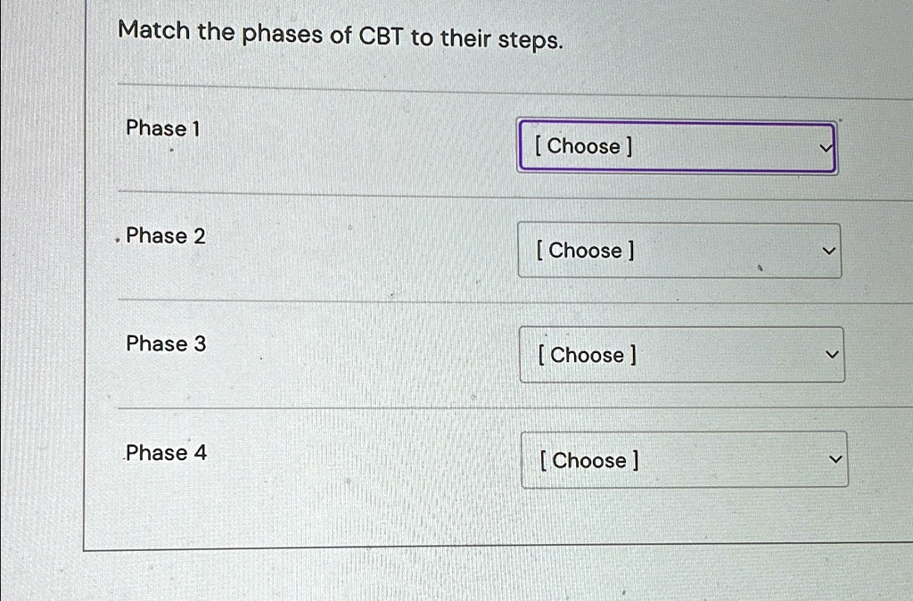The height and width of the screenshot is (601, 913).
Task: Click inside the Phase 4 answer field
Action: coord(684,458)
